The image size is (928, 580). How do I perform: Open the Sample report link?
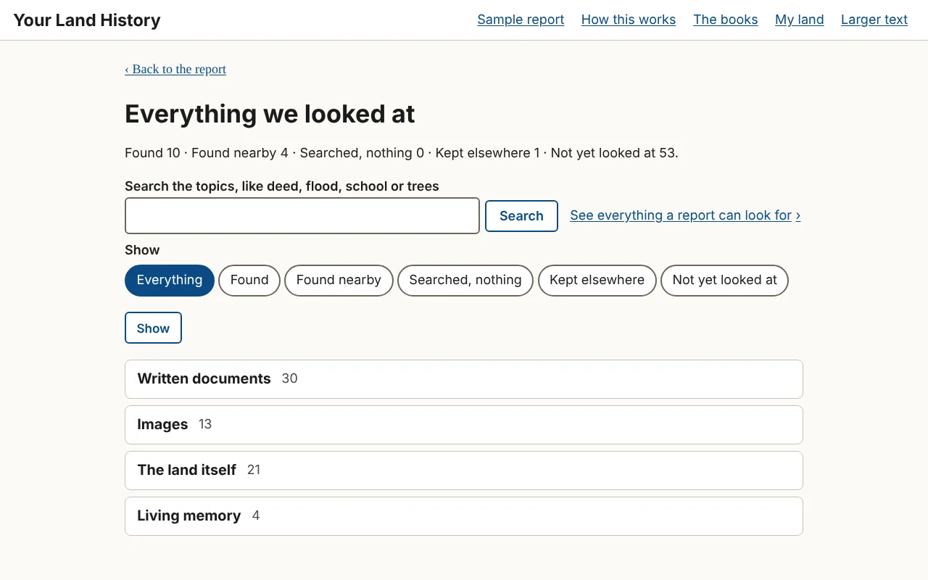tap(521, 20)
